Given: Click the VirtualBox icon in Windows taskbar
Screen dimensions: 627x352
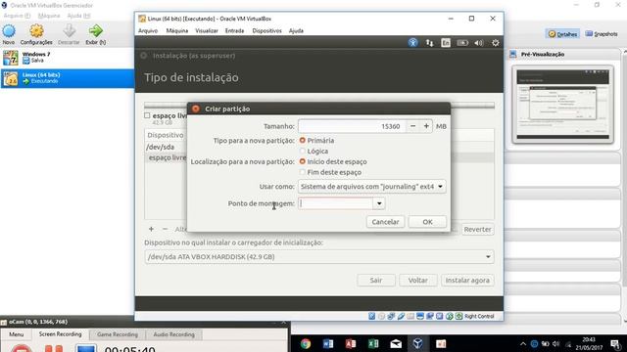Looking at the screenshot, I should point(418,343).
